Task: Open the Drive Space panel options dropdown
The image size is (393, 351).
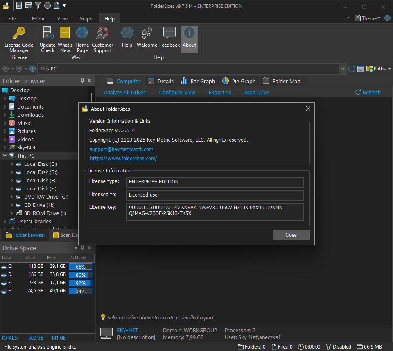Action: 76,248
